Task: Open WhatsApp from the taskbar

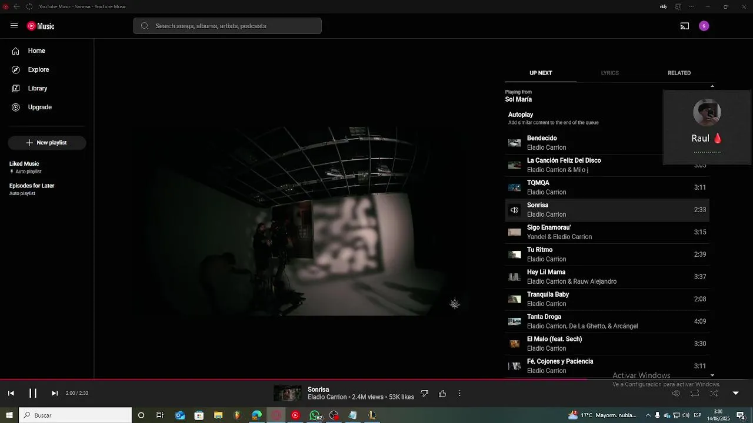Action: [315, 415]
